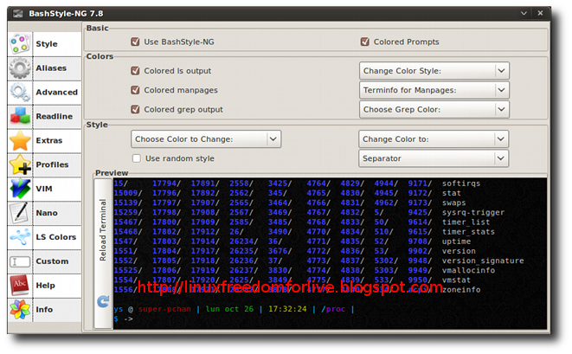Click 'version_signature' in terminal preview

click(483, 261)
